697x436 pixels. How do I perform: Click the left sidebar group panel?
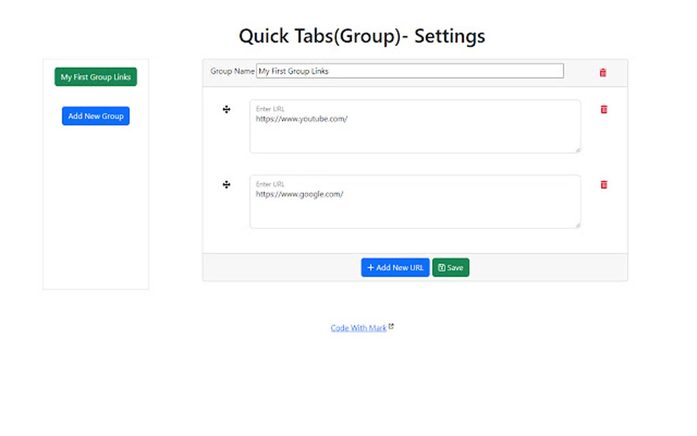tap(95, 205)
